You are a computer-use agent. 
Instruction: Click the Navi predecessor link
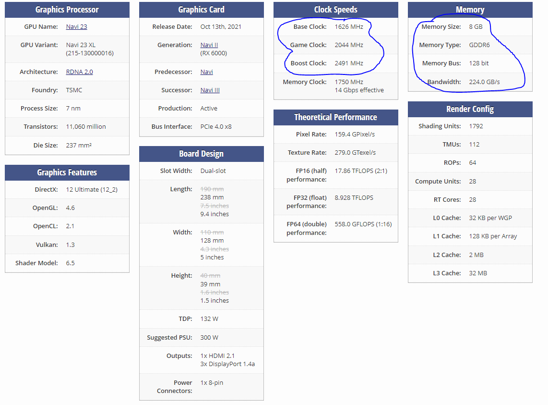[x=206, y=72]
